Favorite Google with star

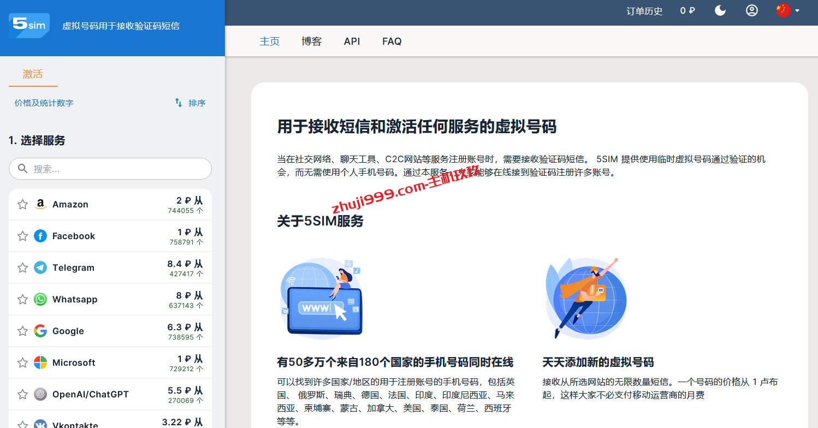point(22,331)
